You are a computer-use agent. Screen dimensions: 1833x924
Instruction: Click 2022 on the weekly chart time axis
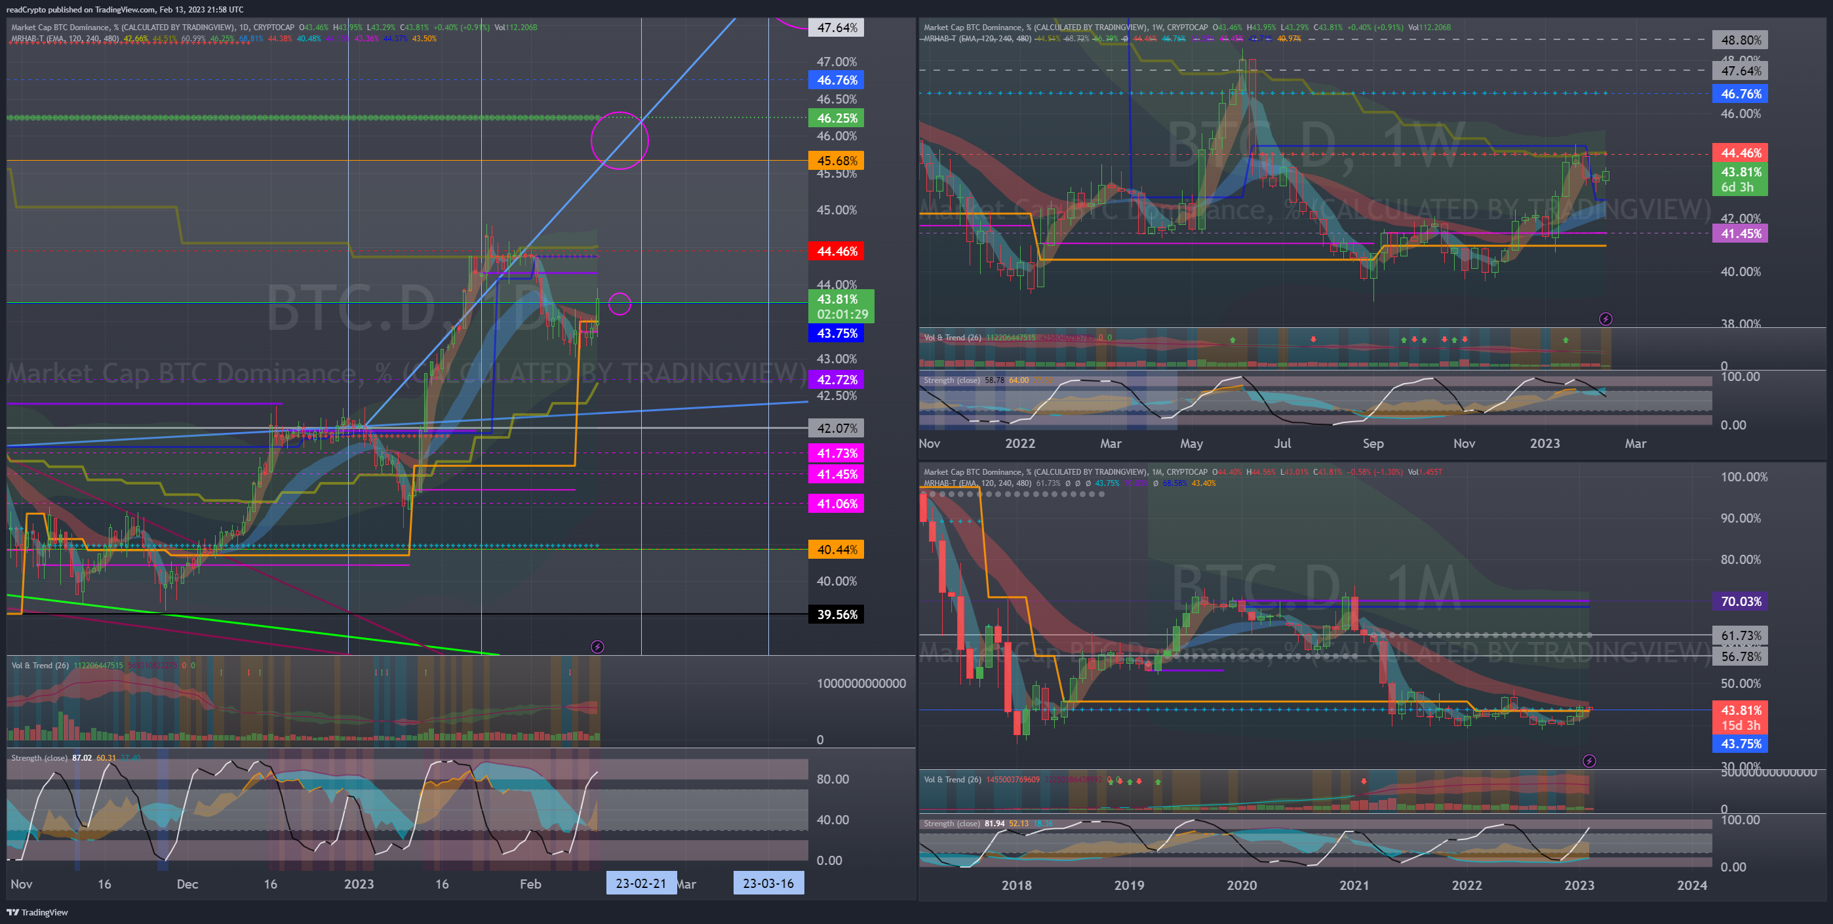click(1019, 443)
